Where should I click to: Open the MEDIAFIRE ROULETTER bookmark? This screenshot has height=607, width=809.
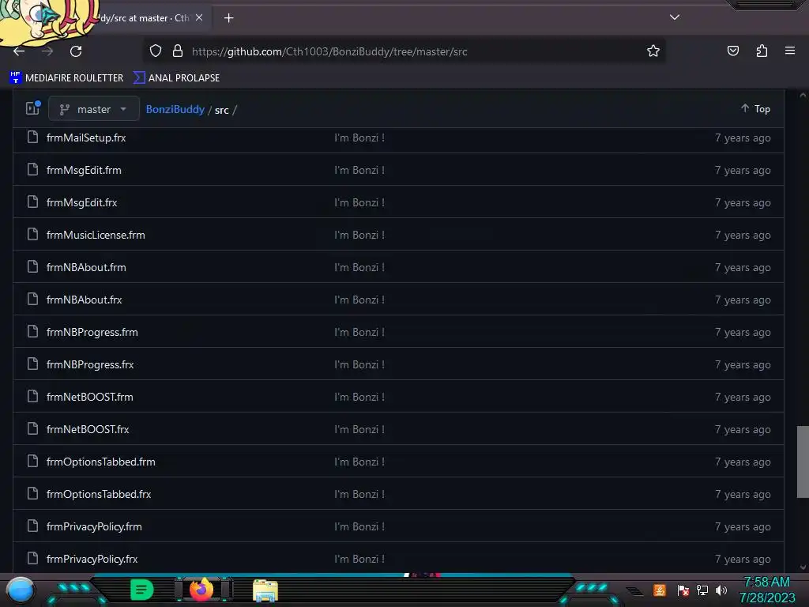[x=66, y=78]
